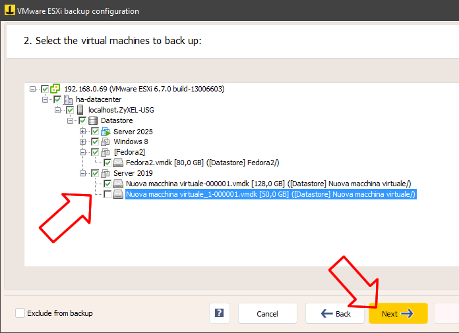Screen dimensions: 459x333
Task: Click the Iperius app icon in title bar
Action: [10, 10]
